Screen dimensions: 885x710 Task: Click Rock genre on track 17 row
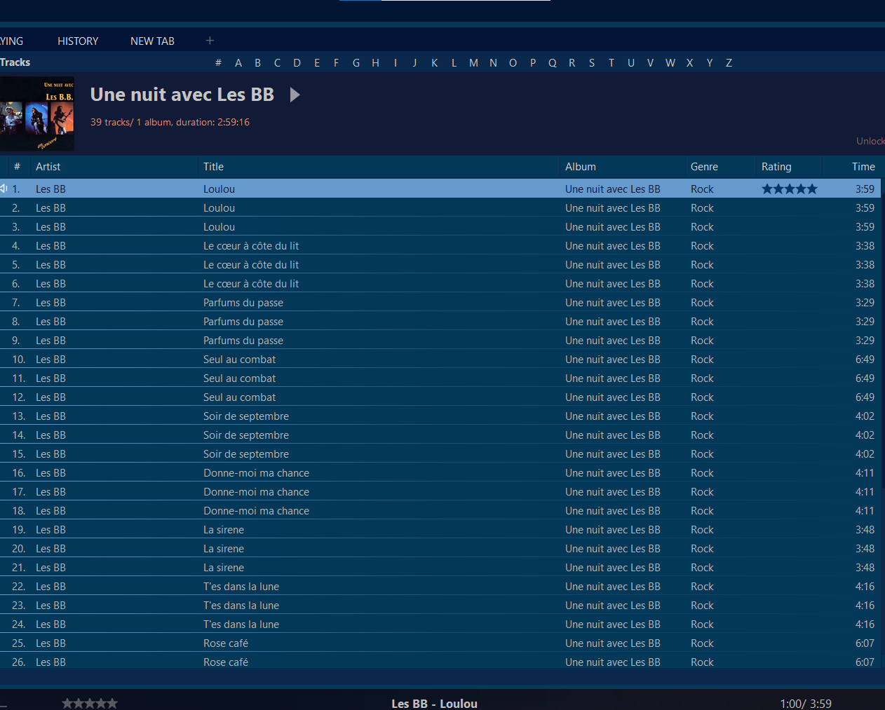[x=702, y=492]
